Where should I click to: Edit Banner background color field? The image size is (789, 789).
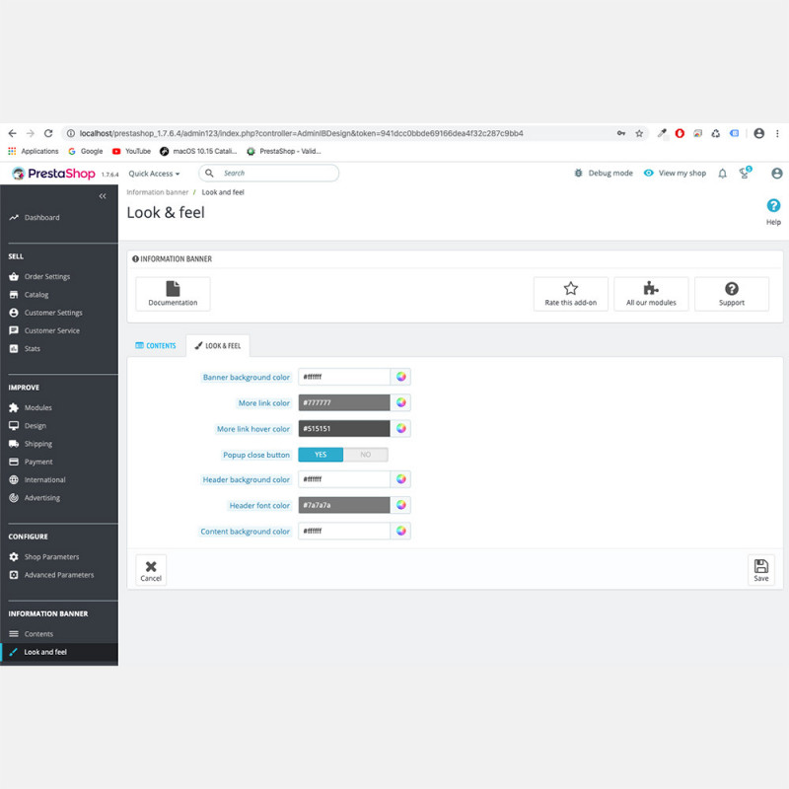coord(344,377)
